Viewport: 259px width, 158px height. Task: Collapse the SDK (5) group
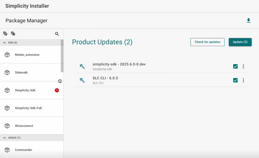[x=4, y=42]
